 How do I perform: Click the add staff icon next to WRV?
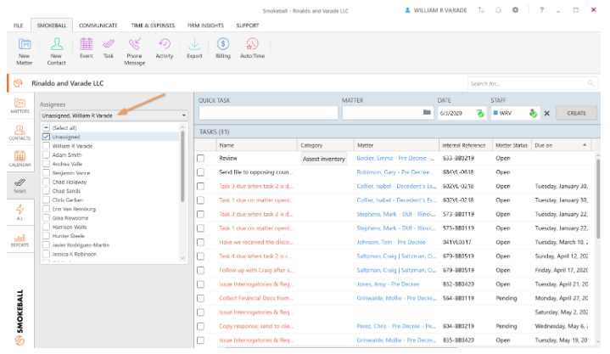[533, 113]
